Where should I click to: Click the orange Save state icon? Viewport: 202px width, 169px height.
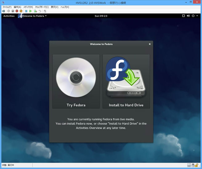[21, 11]
